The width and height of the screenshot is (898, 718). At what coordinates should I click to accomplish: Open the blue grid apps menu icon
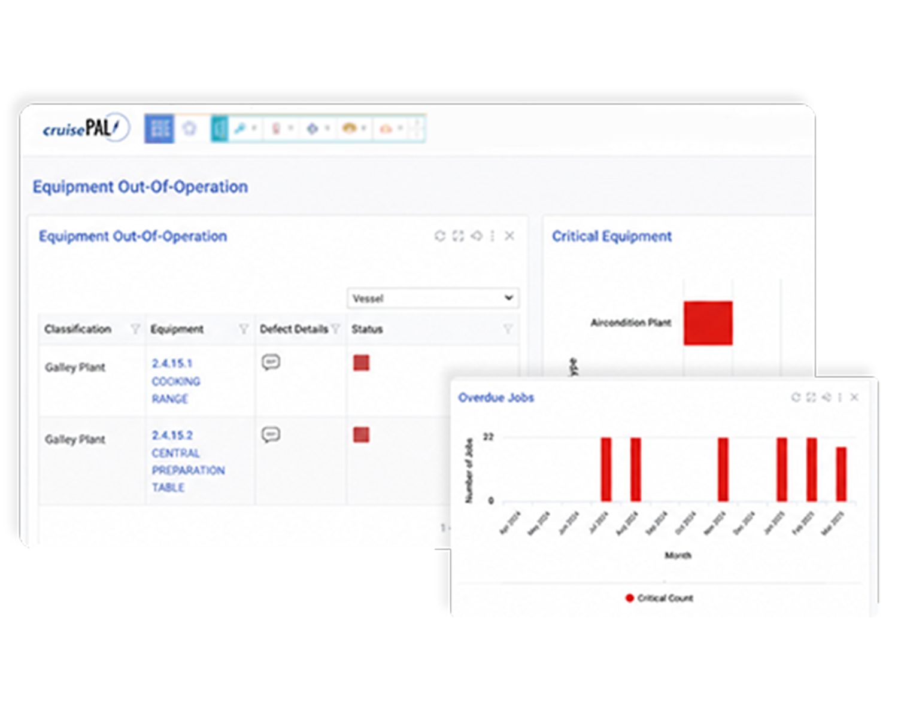click(x=159, y=129)
